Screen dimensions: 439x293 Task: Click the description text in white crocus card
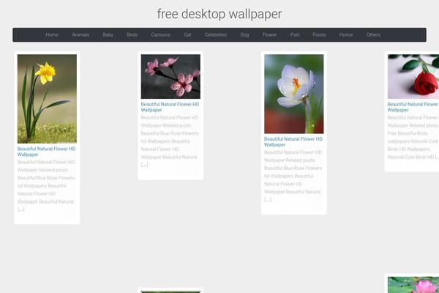(x=293, y=176)
